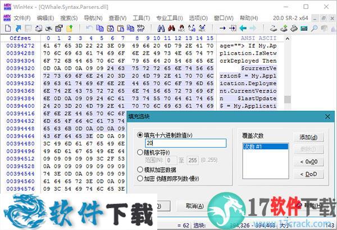337x230 pixels.
Task: Click the 取消(A) cancel button
Action: coord(194,206)
